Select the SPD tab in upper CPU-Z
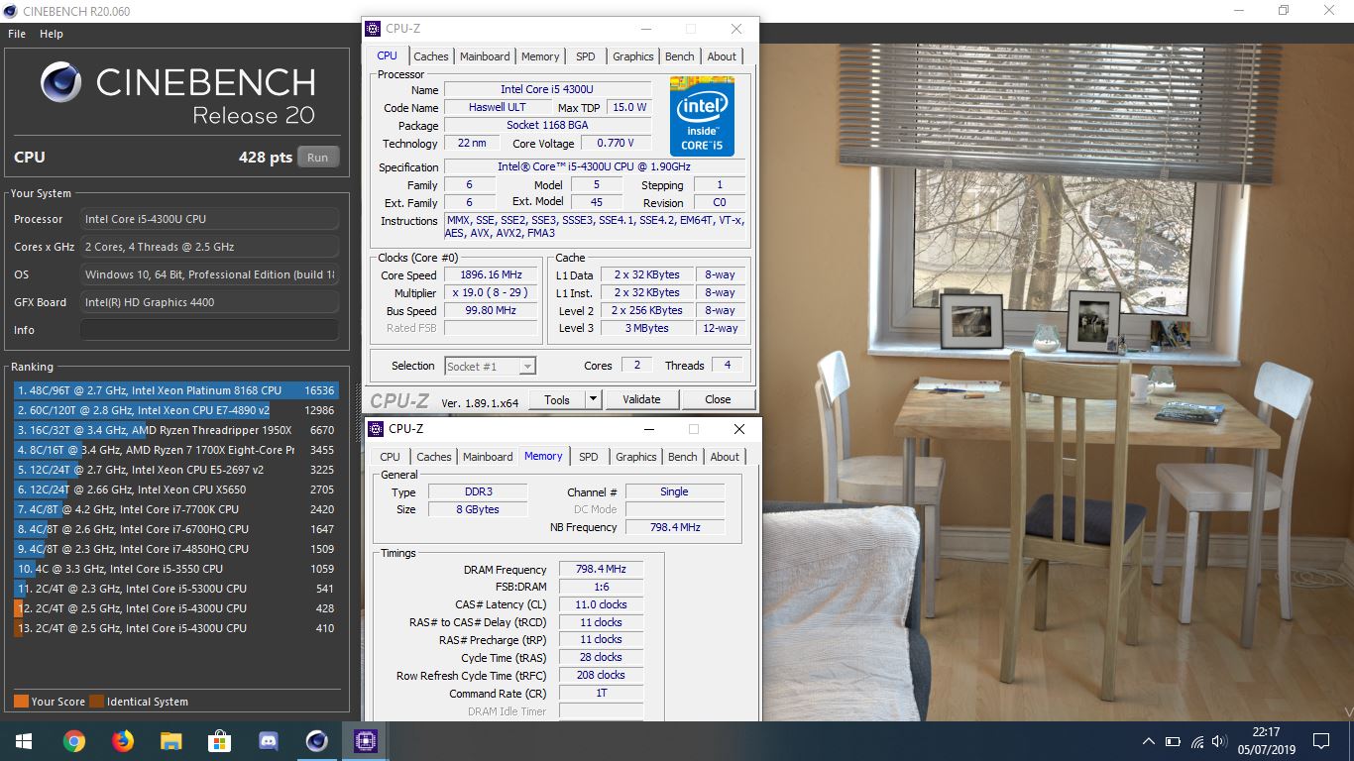Screen dimensions: 1354x761 [586, 56]
